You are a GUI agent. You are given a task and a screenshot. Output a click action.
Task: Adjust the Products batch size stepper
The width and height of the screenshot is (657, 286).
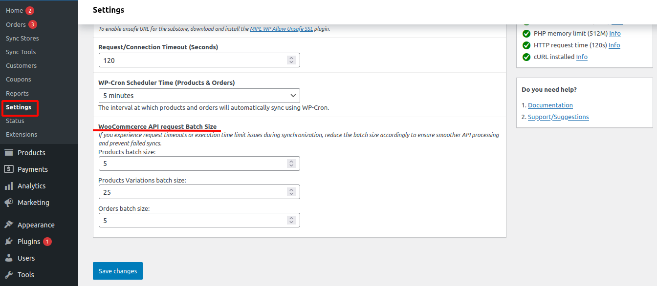(291, 163)
